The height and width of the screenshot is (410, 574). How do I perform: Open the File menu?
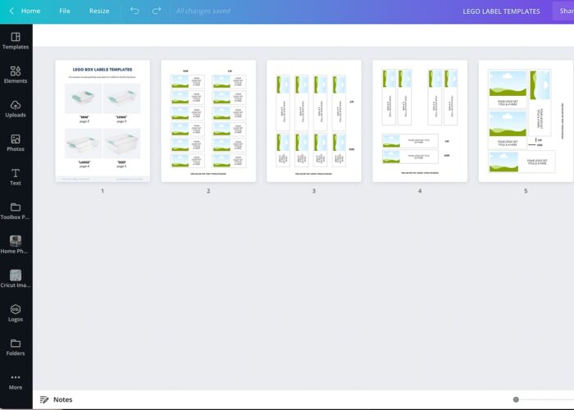65,11
